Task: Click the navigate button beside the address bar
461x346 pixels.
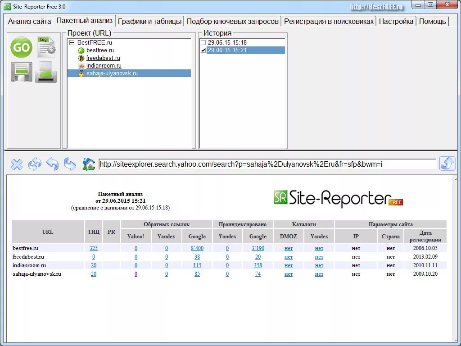Action: pos(447,163)
